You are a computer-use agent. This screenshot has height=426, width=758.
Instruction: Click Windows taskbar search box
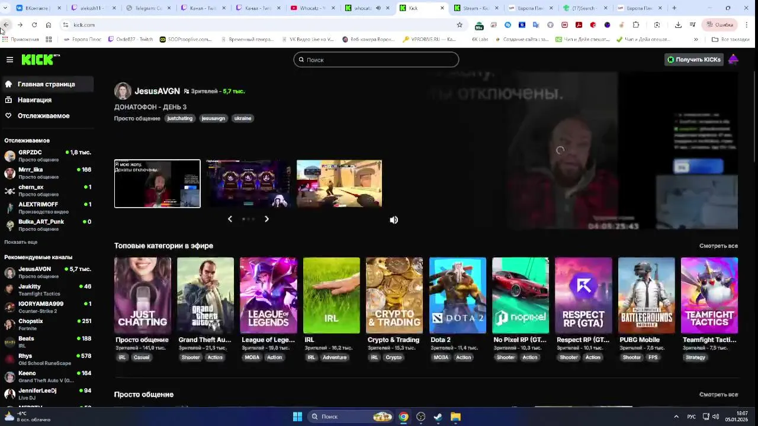351,417
